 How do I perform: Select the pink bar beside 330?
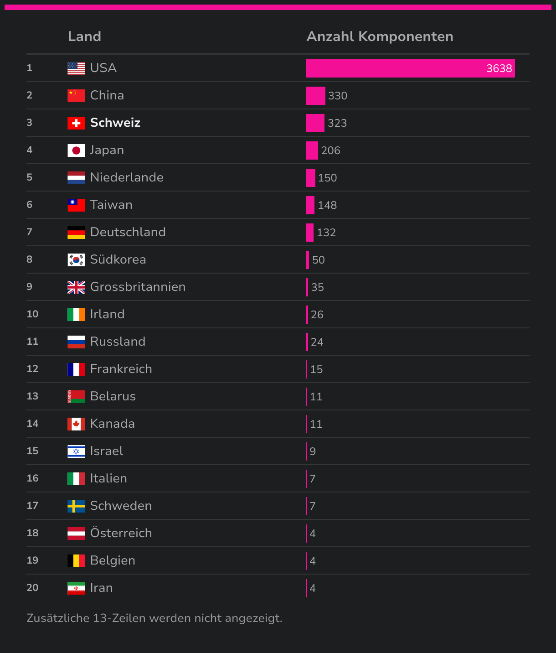click(x=316, y=96)
